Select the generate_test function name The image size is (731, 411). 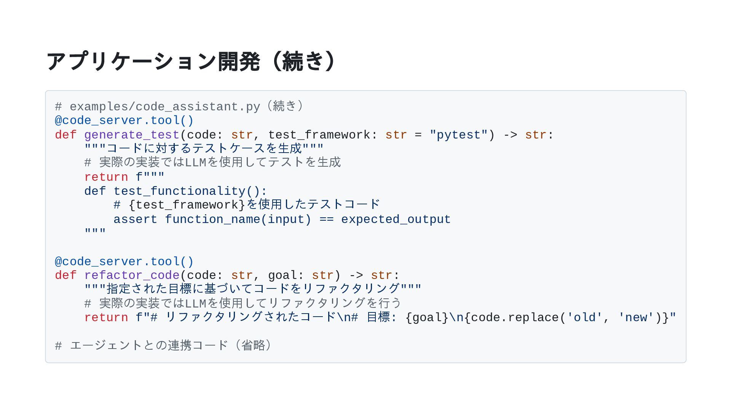tap(132, 135)
